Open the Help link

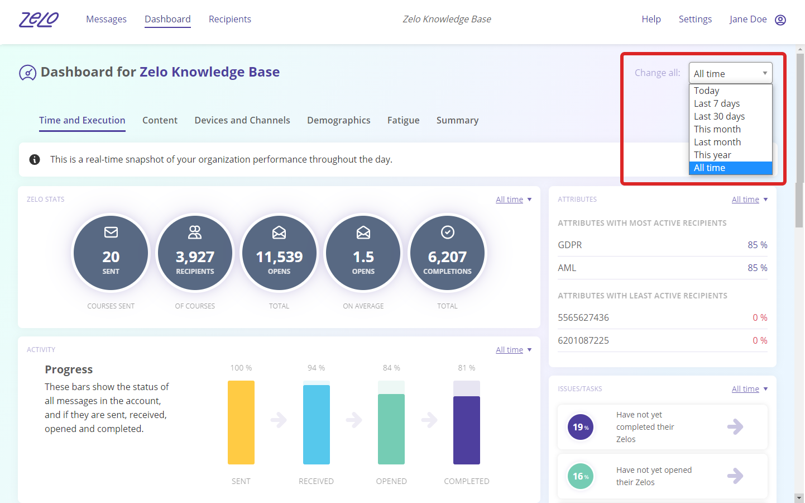point(651,19)
